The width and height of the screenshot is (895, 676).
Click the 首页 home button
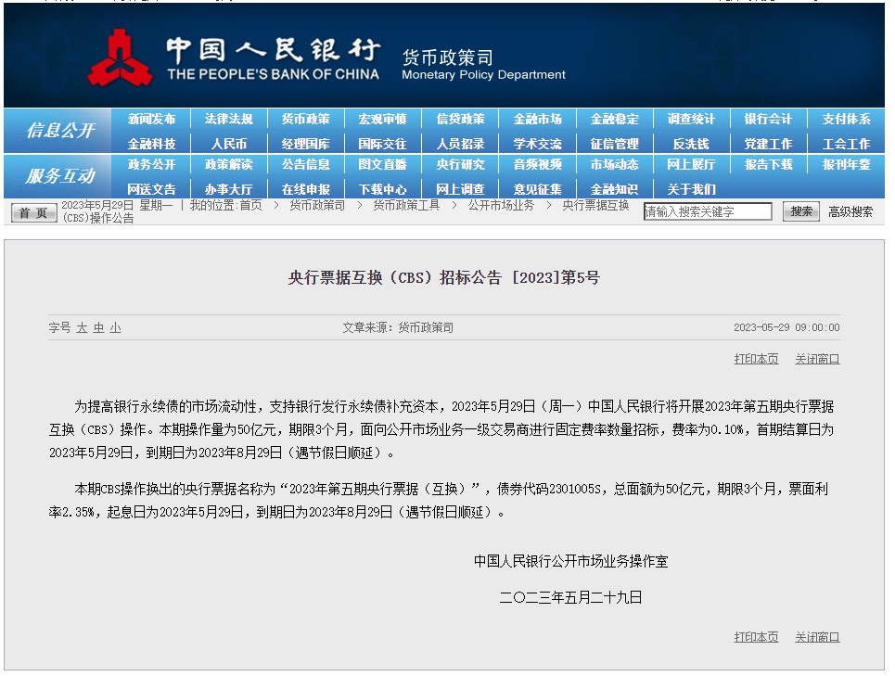33,212
